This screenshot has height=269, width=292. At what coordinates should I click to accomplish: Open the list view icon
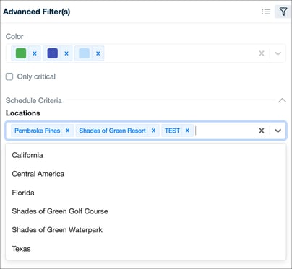coord(266,12)
